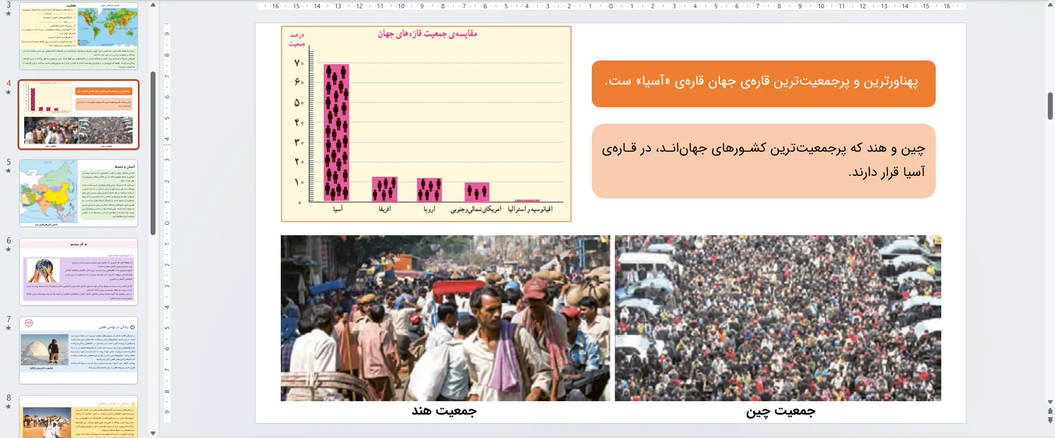Select the orange text box about Asia
The height and width of the screenshot is (438, 1055).
(763, 84)
